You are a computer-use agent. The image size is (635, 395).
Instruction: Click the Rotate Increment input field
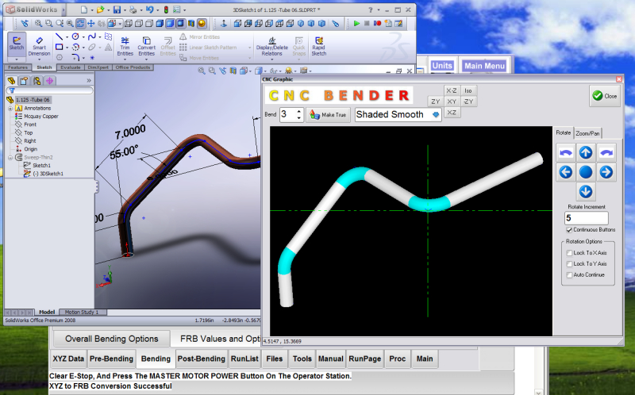586,218
